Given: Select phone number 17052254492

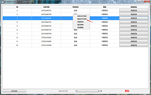Looking at the screenshot, I should pos(46,38).
